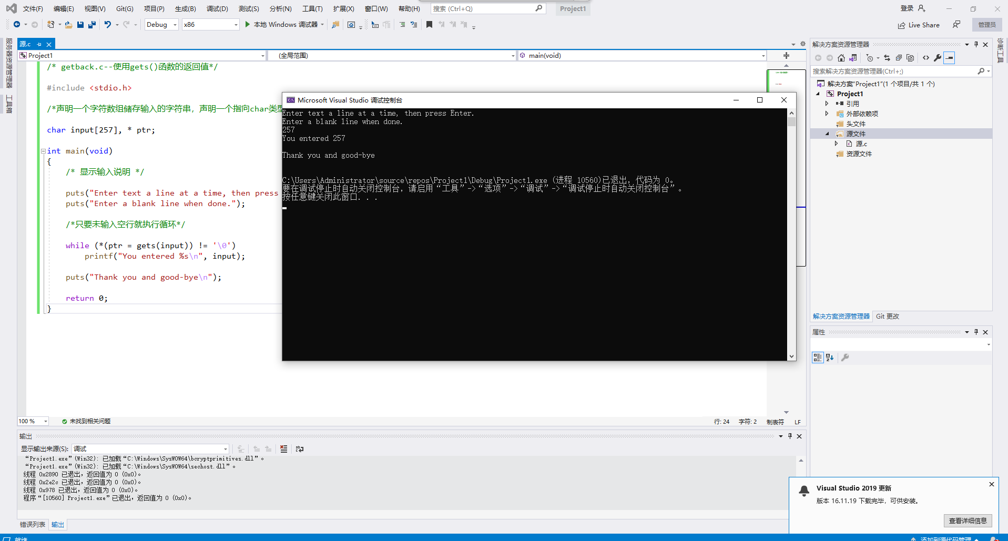Open the 生成(B) menu
The height and width of the screenshot is (541, 1008).
pyautogui.click(x=186, y=9)
